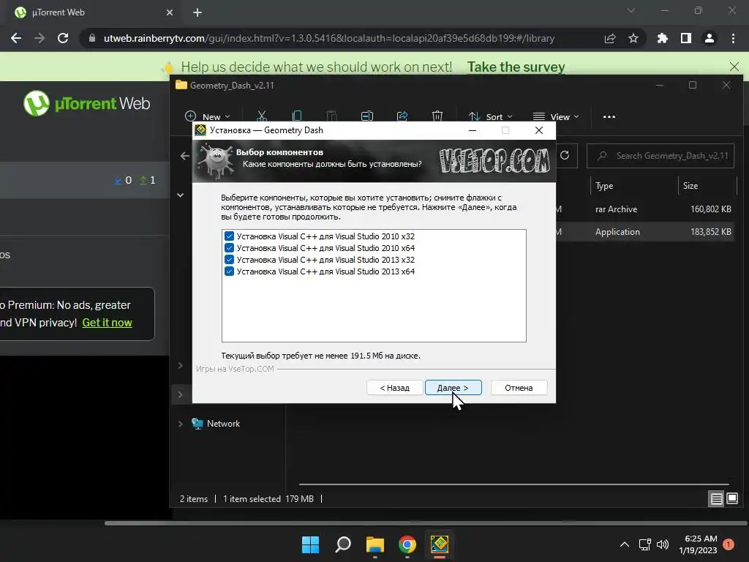Click the network tray icon

tap(645, 544)
